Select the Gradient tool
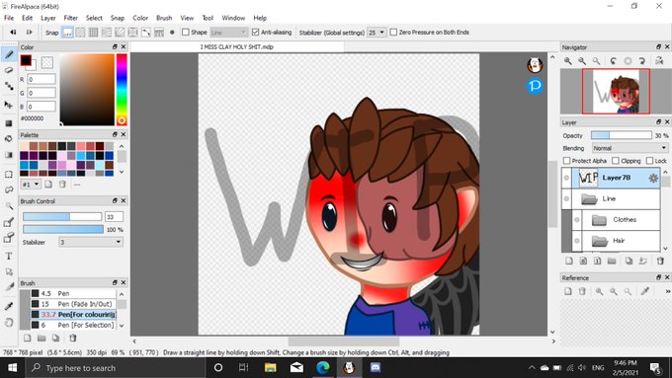The width and height of the screenshot is (672, 378). [x=9, y=155]
